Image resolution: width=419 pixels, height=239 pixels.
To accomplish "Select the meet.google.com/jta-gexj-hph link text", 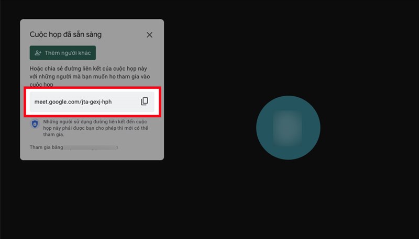I will pyautogui.click(x=73, y=101).
